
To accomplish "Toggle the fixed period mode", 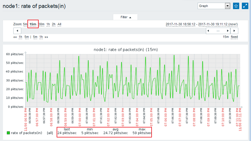I will (x=234, y=37).
